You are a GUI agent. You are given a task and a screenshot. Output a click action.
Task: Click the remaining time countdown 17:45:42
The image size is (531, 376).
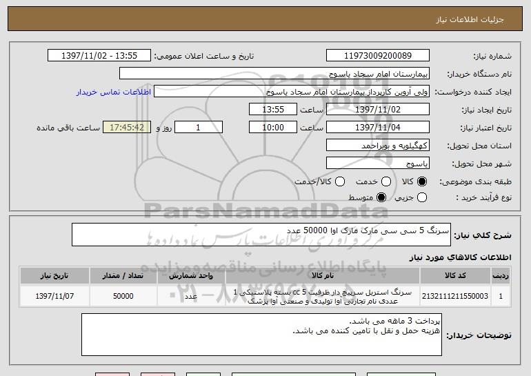(x=127, y=128)
